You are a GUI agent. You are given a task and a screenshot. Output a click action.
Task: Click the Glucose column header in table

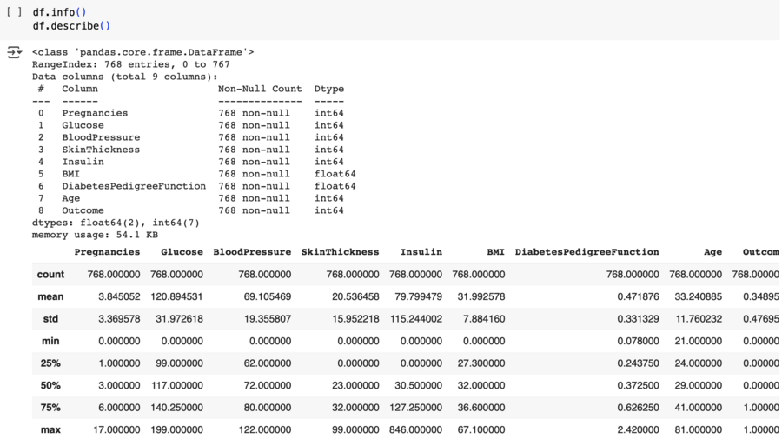pos(182,252)
